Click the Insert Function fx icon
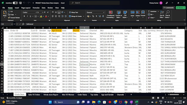Viewport: 187px width, 105px height. (23, 24)
